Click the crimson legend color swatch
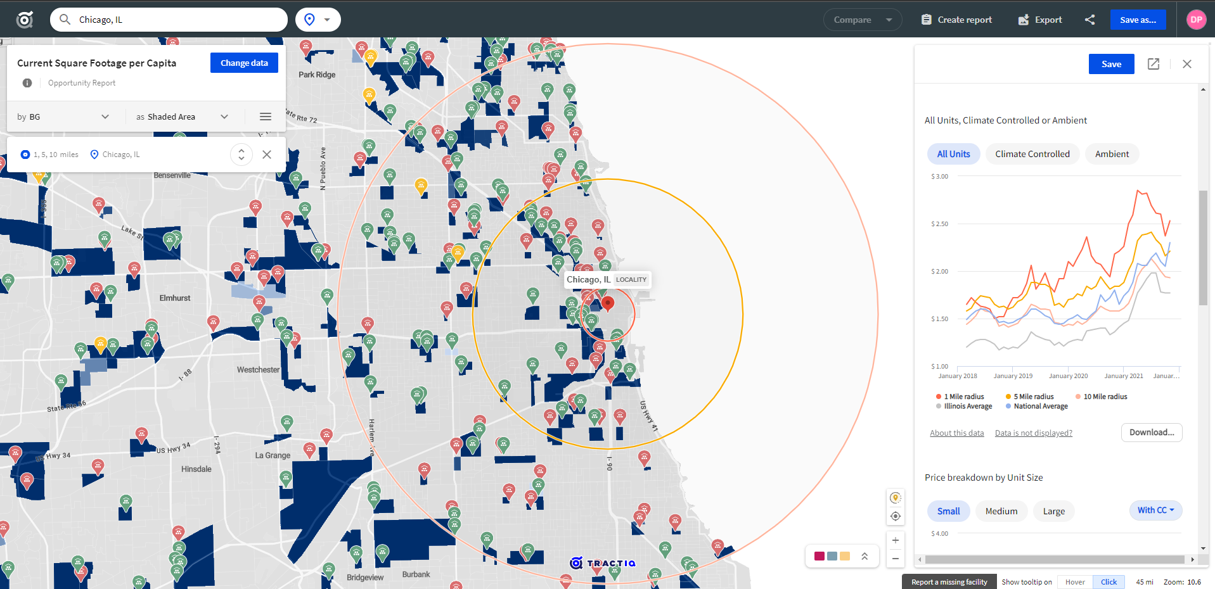 [x=819, y=556]
